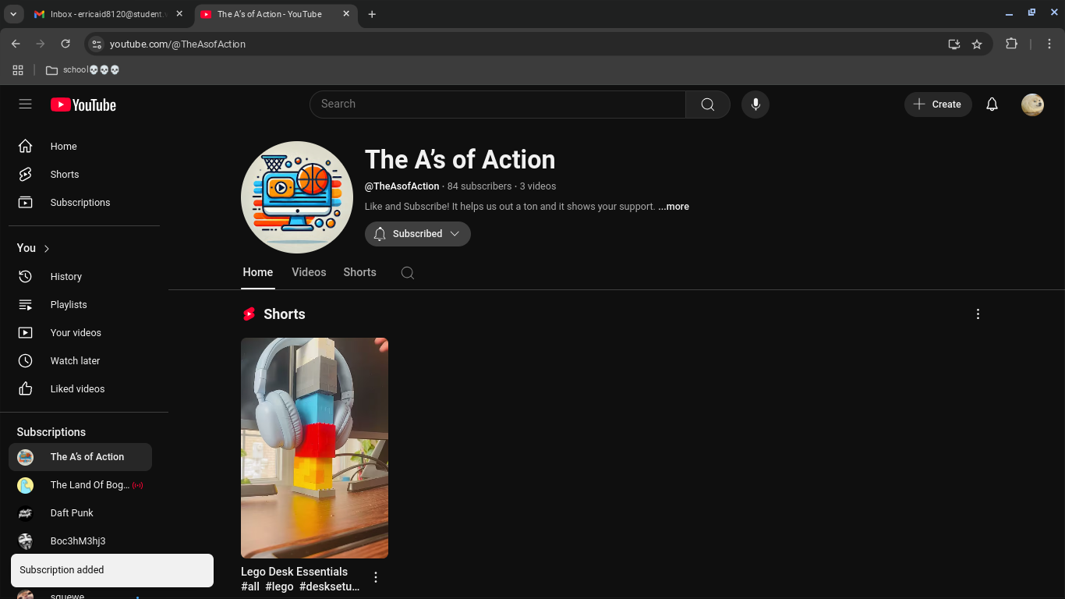Click the Shorts section heading
Viewport: 1065px width, 599px height.
[285, 314]
